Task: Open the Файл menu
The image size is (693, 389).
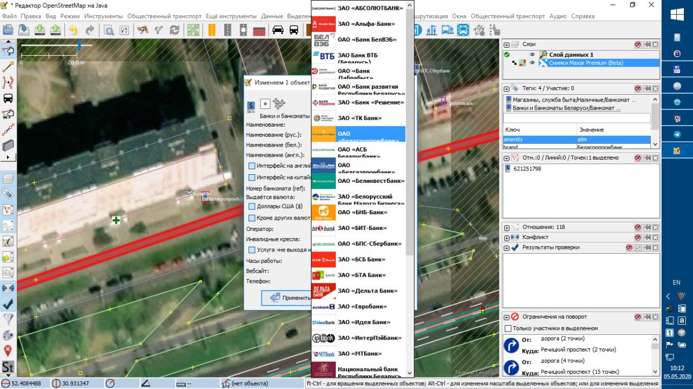Action: coord(9,16)
